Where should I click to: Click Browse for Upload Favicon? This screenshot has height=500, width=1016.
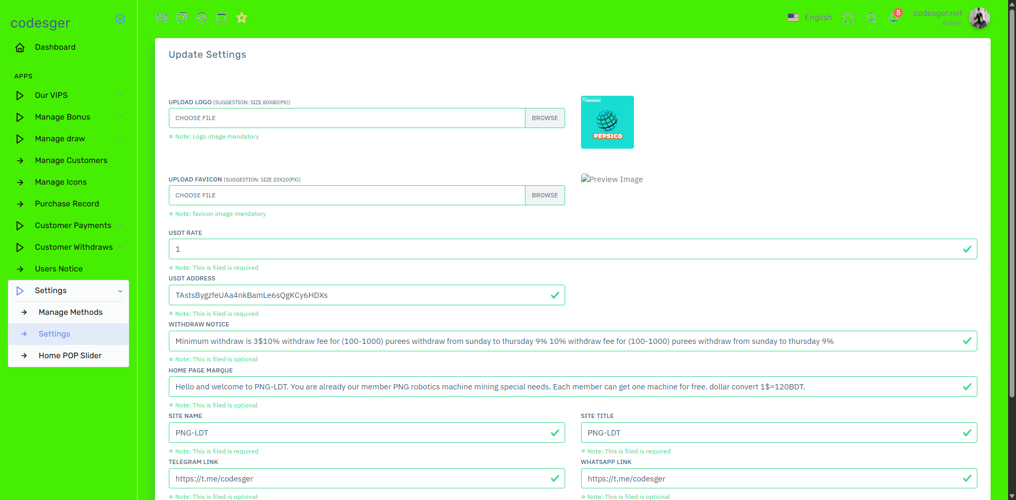click(x=545, y=195)
